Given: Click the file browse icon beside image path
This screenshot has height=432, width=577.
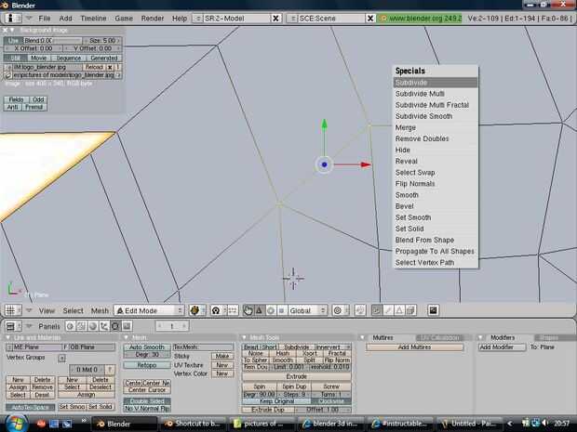Looking at the screenshot, I should [7, 75].
